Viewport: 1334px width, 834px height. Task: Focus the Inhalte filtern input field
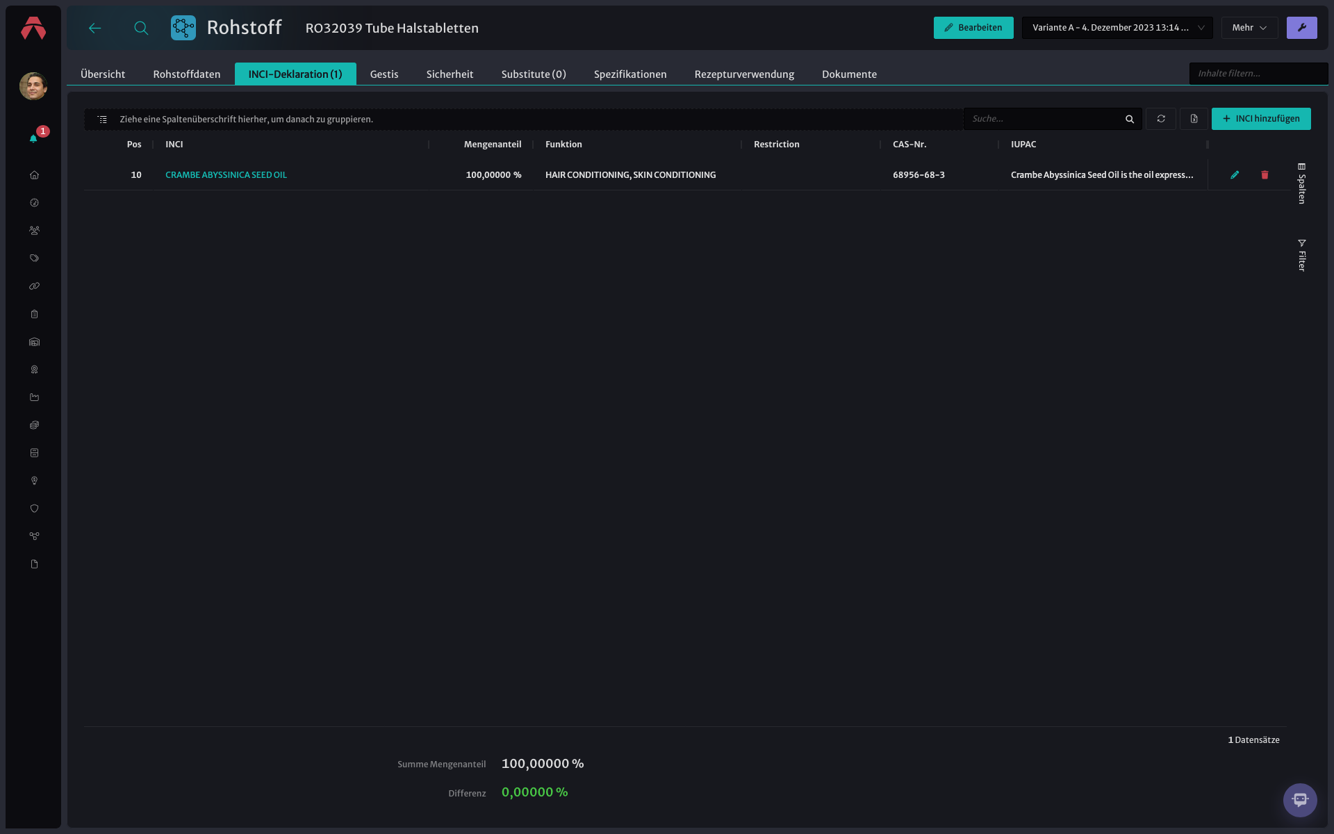pos(1258,74)
